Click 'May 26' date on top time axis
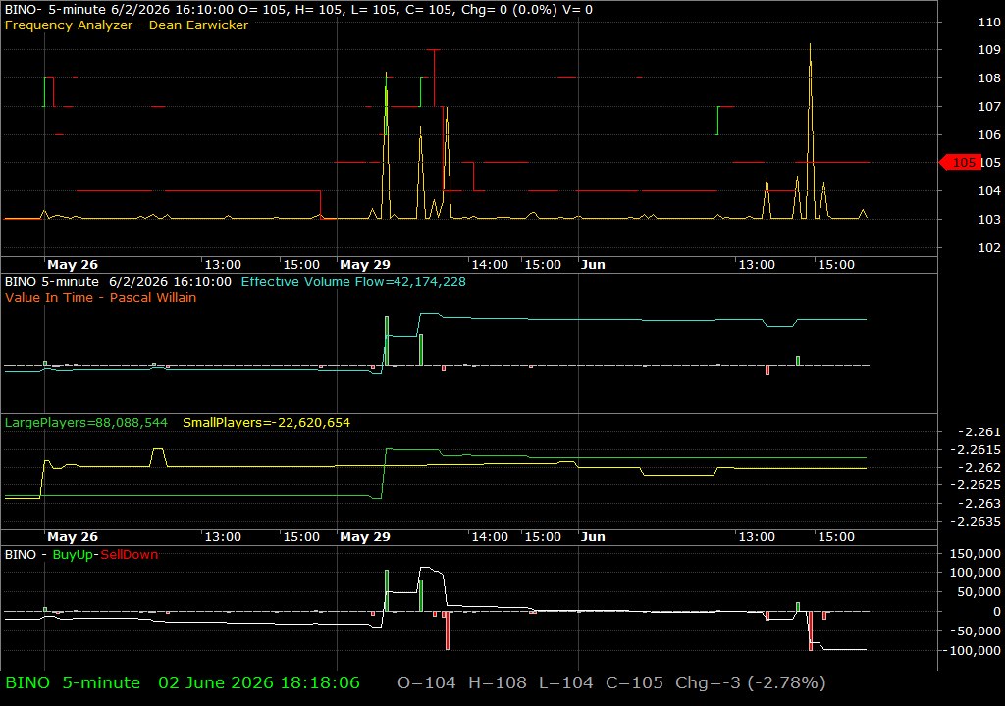Image resolution: width=1005 pixels, height=706 pixels. pyautogui.click(x=73, y=264)
